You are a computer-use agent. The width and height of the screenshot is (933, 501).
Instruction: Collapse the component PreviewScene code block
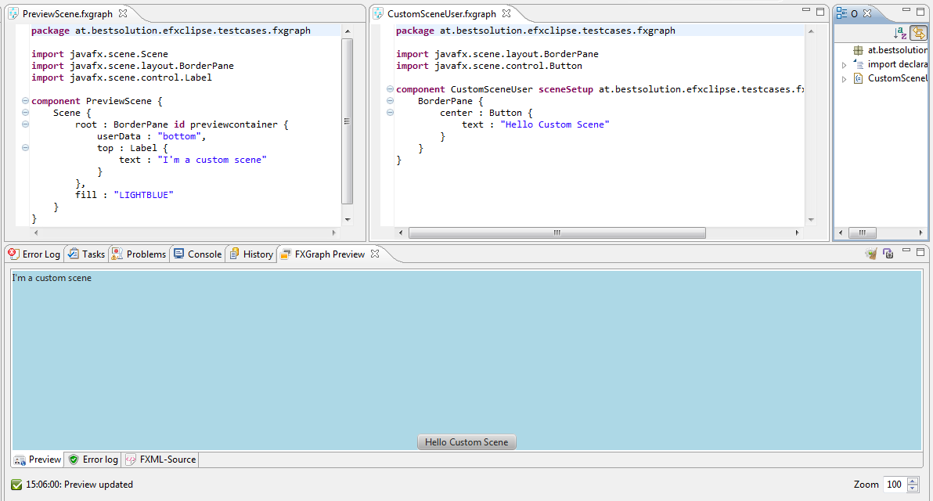click(26, 101)
